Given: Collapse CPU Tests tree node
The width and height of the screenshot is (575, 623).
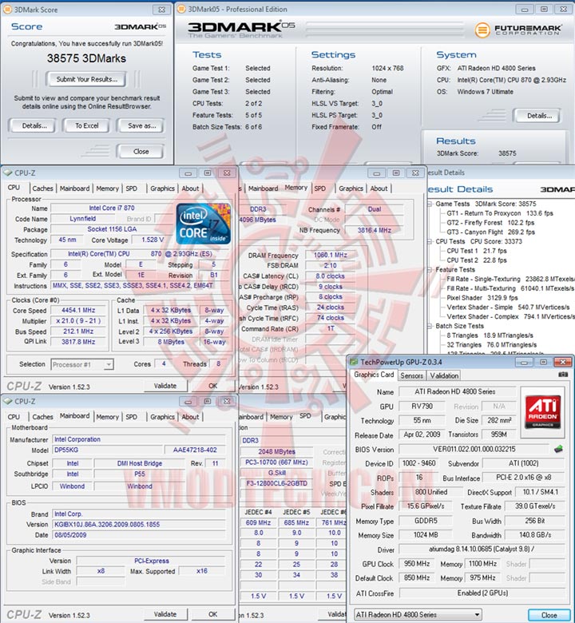Looking at the screenshot, I should (x=430, y=241).
